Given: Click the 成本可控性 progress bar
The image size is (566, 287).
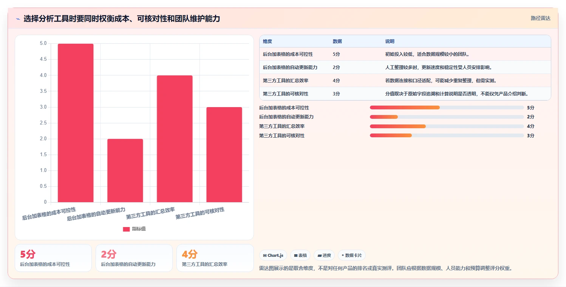Looking at the screenshot, I should point(447,107).
